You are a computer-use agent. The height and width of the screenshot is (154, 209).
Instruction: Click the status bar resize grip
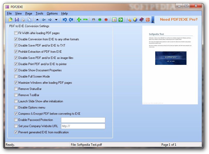[x=200, y=145]
